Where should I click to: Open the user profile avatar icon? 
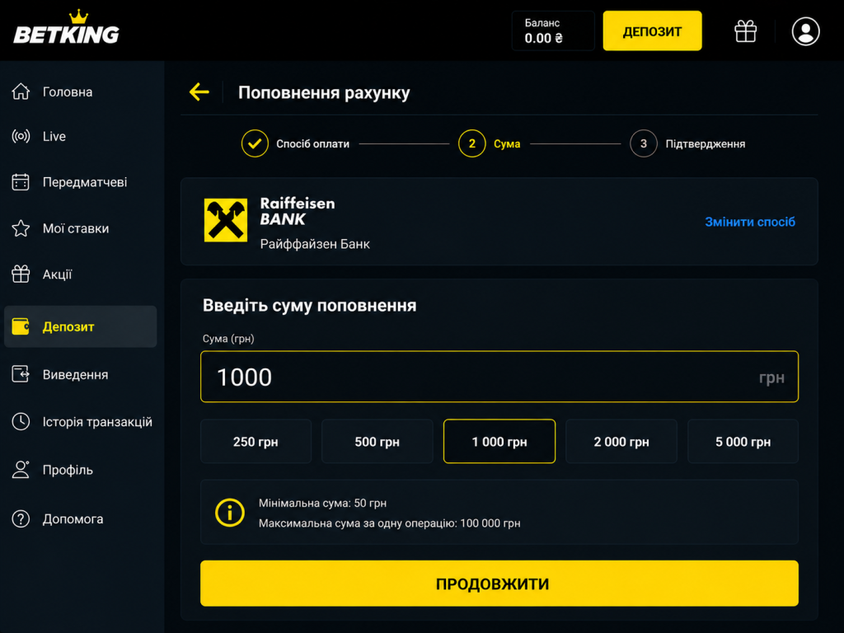tap(805, 31)
